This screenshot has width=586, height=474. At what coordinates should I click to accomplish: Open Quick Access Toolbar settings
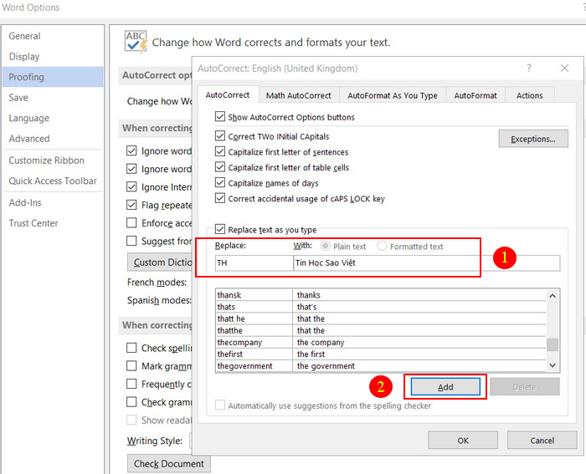point(53,181)
